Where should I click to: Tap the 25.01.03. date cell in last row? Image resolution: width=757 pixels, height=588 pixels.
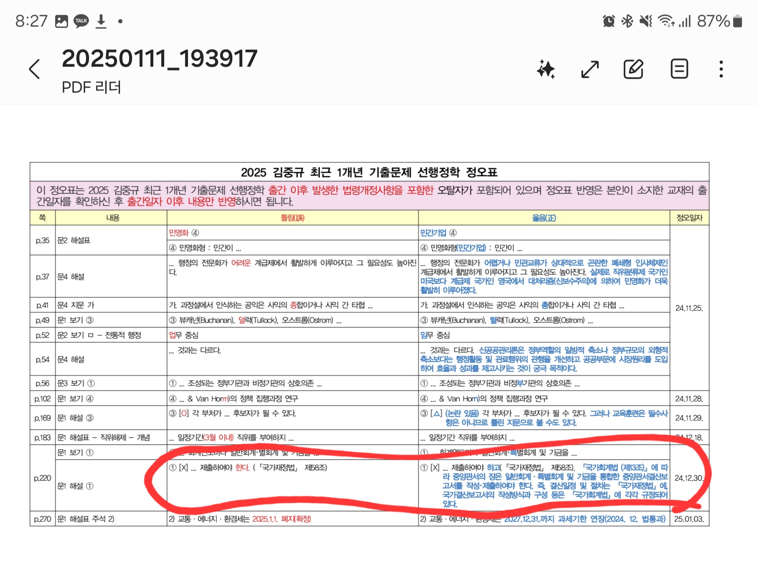coord(689,519)
